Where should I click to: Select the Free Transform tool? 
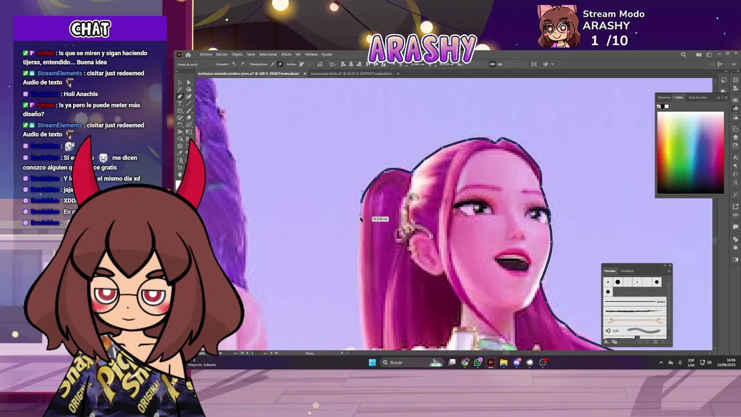tap(189, 131)
